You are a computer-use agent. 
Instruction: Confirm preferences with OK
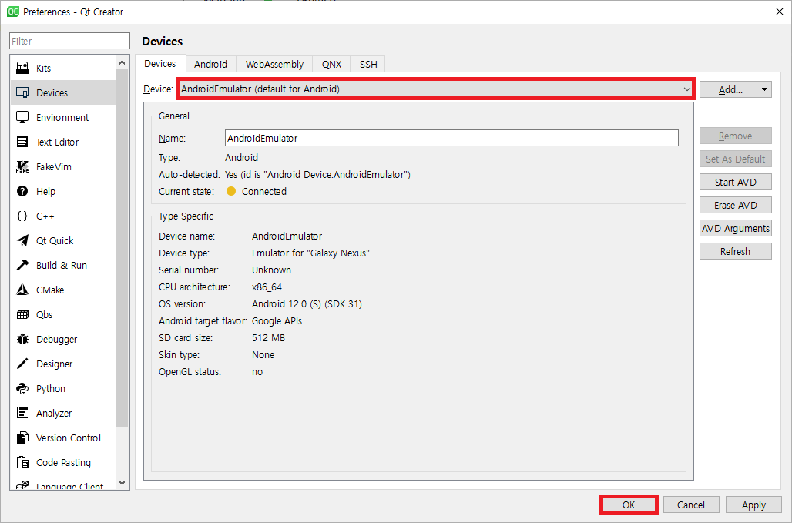click(x=629, y=505)
